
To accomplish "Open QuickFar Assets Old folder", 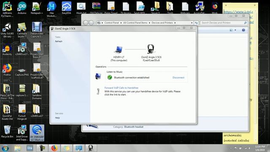I will coord(7,112).
